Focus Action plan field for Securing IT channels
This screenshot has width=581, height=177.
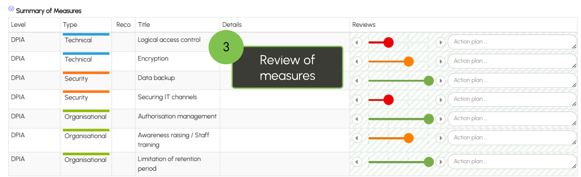coord(513,99)
